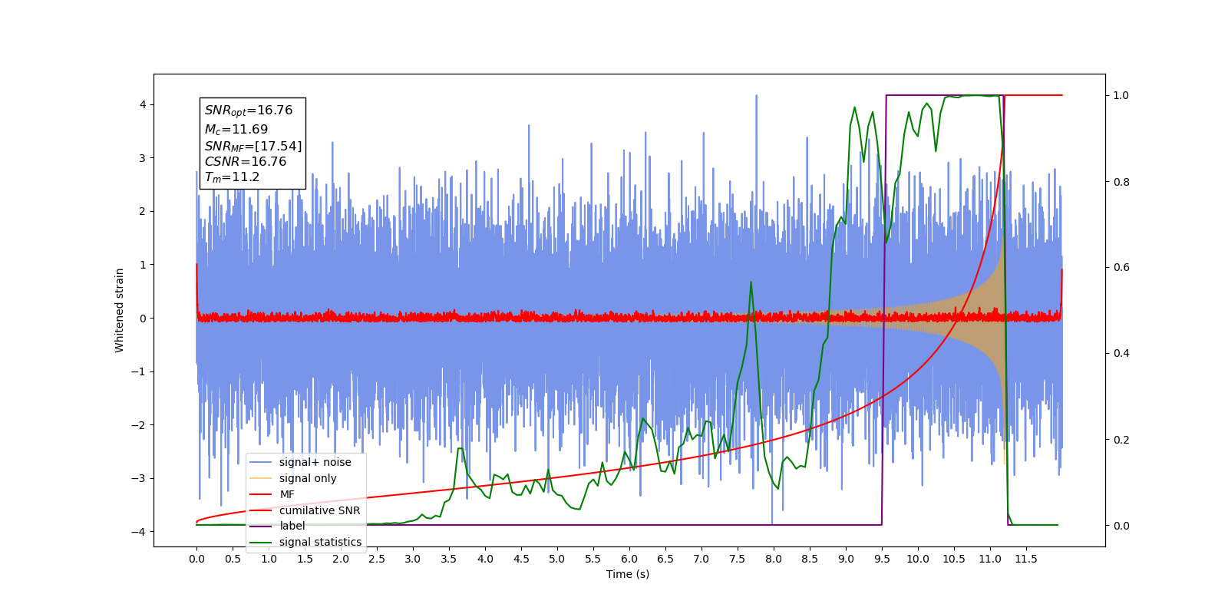Click x-axis tick label 9.0
The height and width of the screenshot is (614, 1228).
pyautogui.click(x=846, y=559)
